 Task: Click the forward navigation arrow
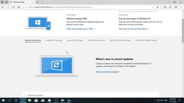8,7
